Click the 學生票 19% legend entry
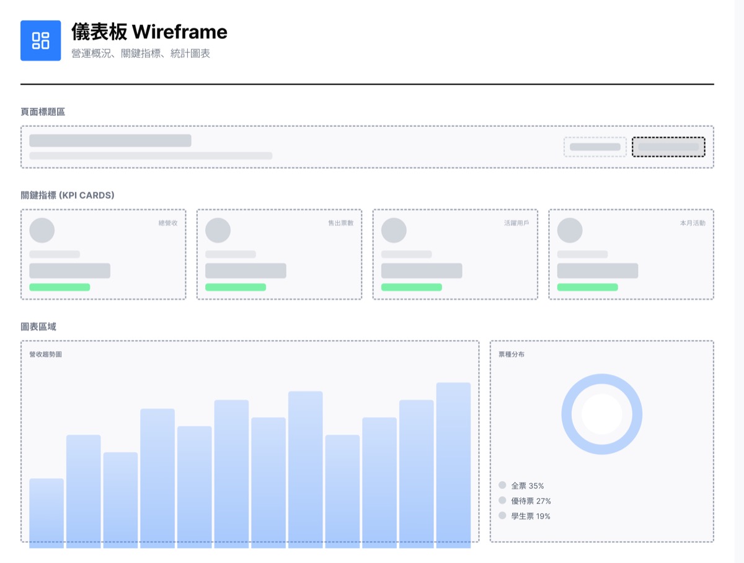Screen dimensions: 744x563 [x=525, y=516]
